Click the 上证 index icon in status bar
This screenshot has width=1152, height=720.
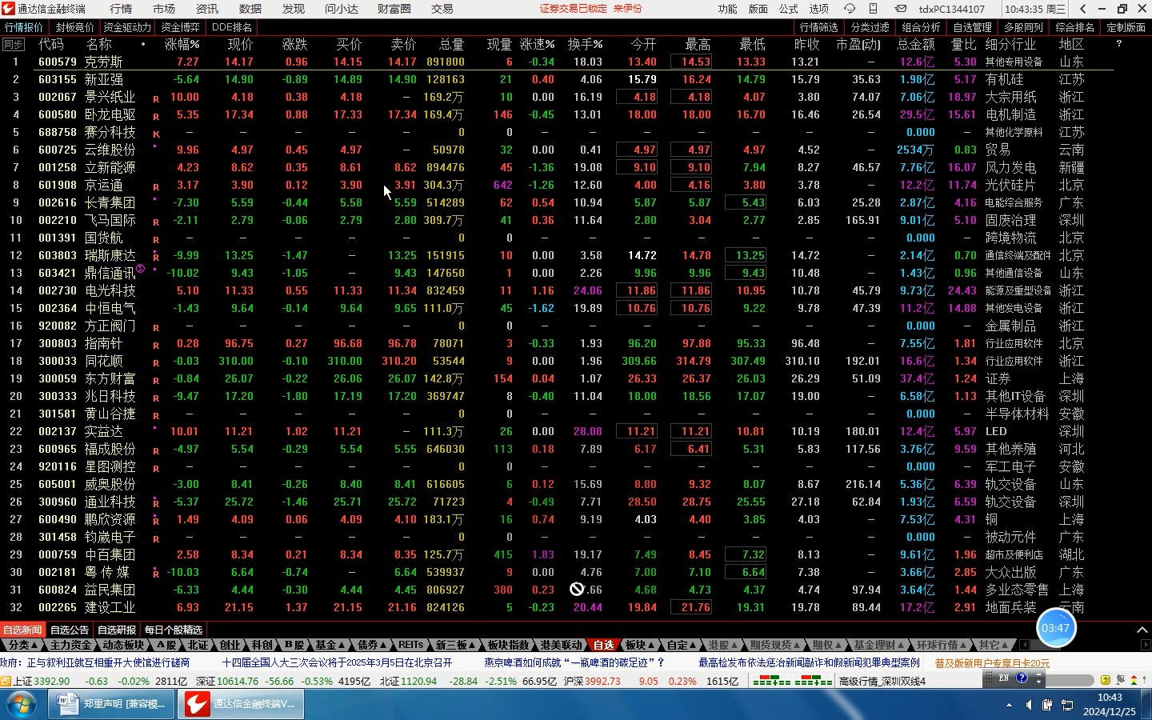(x=6, y=682)
